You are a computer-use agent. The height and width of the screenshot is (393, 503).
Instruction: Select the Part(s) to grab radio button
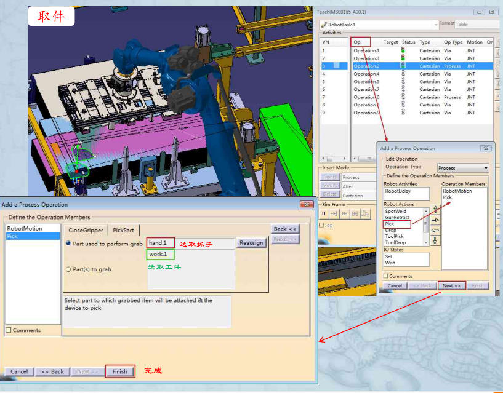pyautogui.click(x=68, y=269)
